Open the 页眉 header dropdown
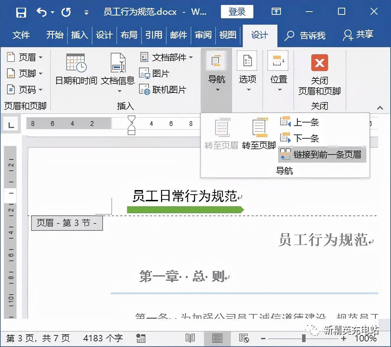Image resolution: width=391 pixels, height=347 pixels. 24,57
